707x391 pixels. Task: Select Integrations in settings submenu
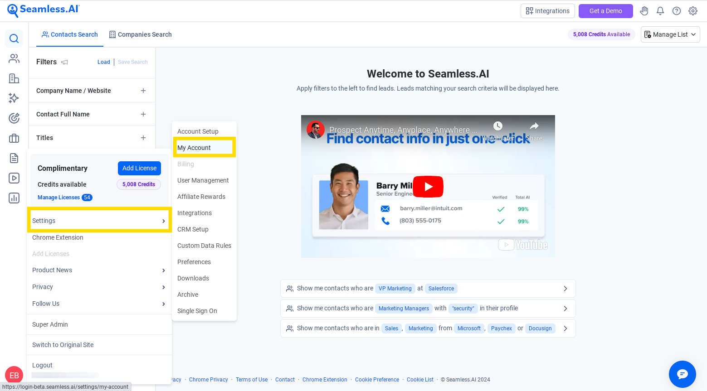(x=205, y=213)
